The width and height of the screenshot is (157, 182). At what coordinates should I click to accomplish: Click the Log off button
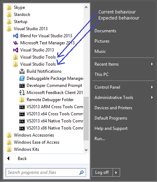102,172
